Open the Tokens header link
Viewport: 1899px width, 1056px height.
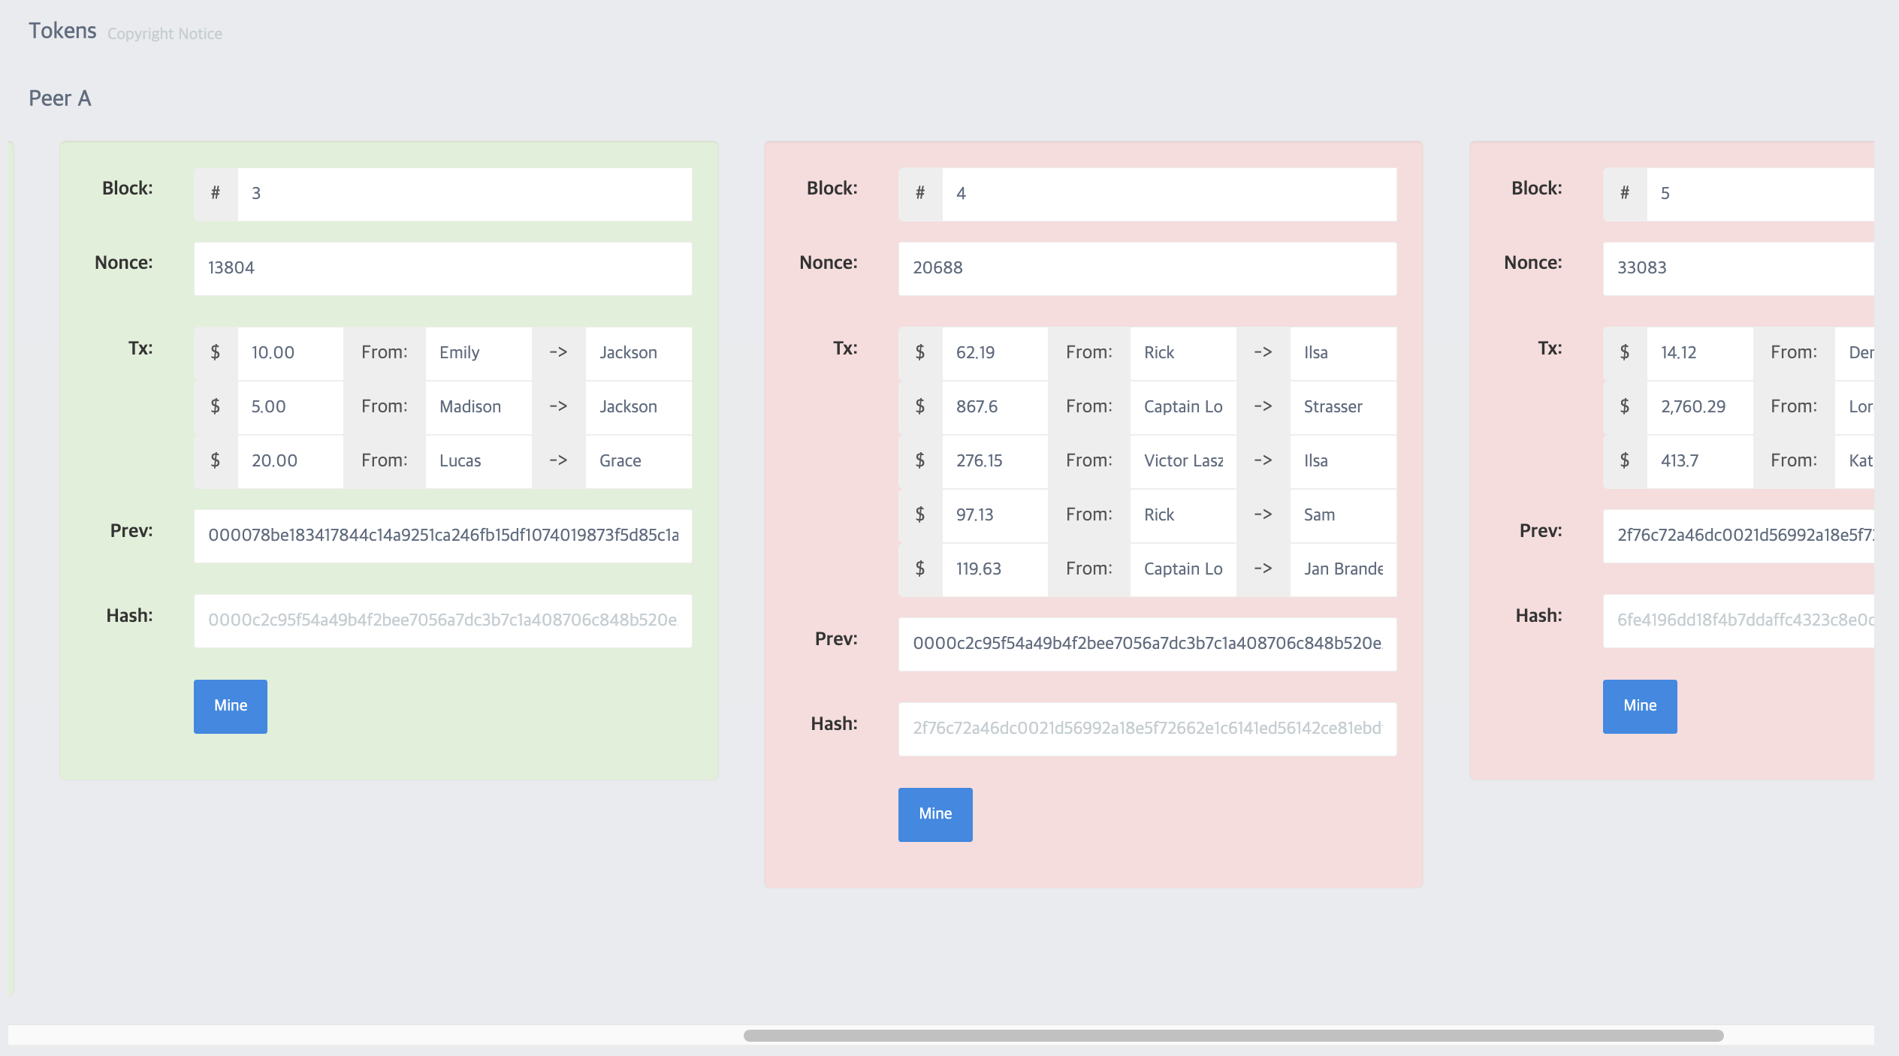(62, 31)
